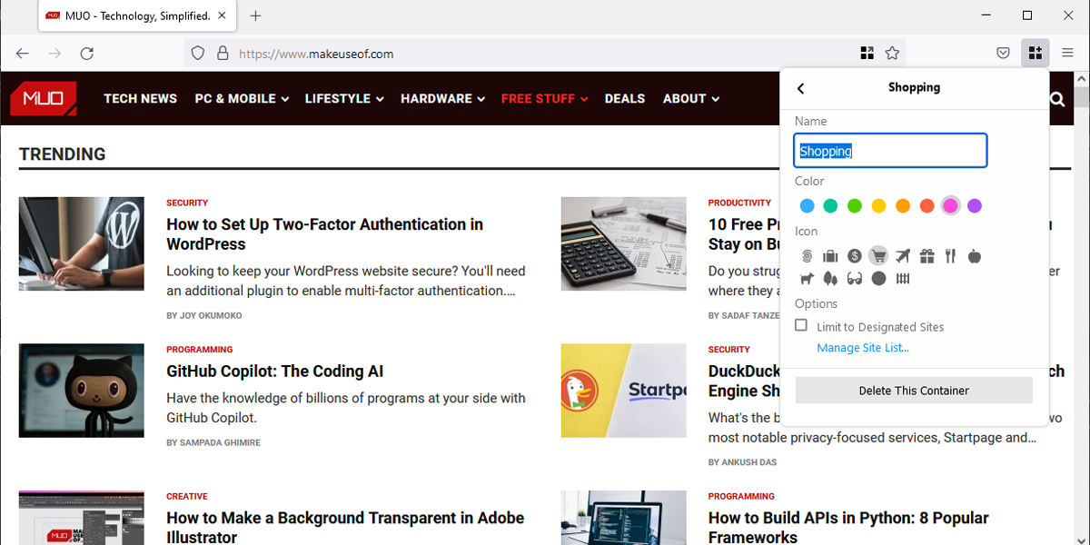Viewport: 1090px width, 545px height.
Task: Open the Tech News section
Action: click(x=140, y=98)
